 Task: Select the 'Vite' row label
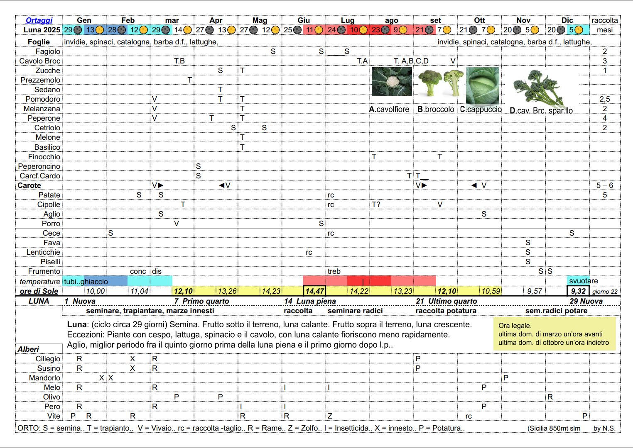(x=54, y=416)
